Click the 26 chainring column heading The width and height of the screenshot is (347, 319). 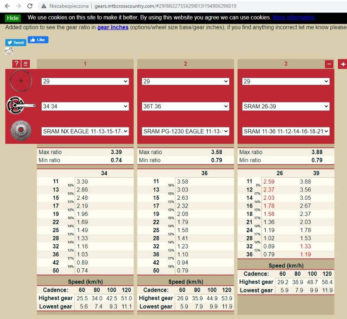(279, 173)
